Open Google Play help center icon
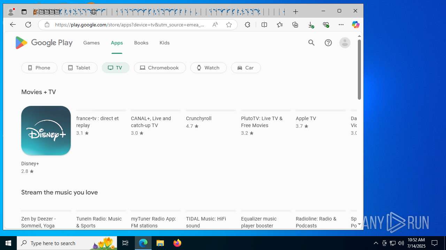 tap(328, 43)
